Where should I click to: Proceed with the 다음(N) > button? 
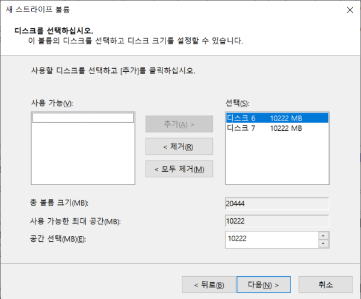click(264, 285)
